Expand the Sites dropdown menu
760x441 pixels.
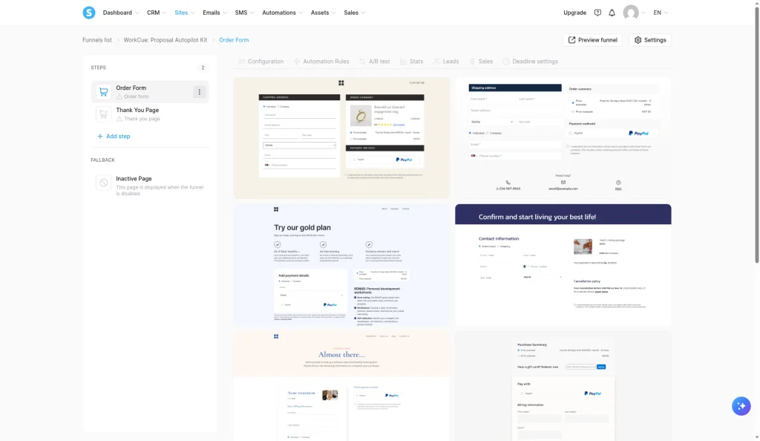(x=185, y=13)
